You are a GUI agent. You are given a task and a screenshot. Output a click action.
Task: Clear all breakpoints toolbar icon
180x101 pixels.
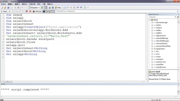(30, 11)
